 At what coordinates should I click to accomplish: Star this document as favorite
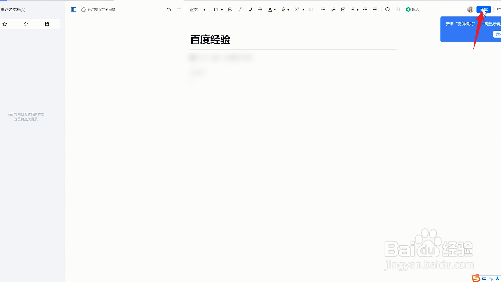pos(5,24)
